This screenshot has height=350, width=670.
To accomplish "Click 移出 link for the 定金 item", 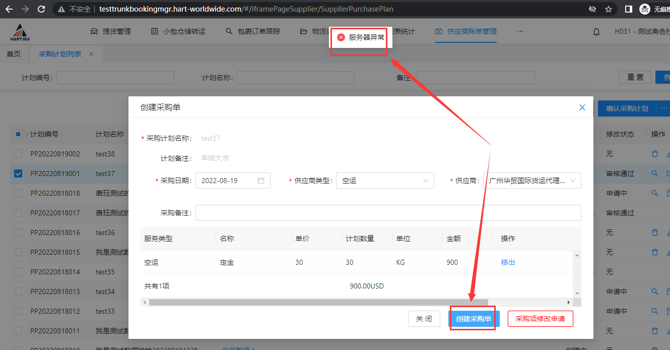I will point(508,262).
